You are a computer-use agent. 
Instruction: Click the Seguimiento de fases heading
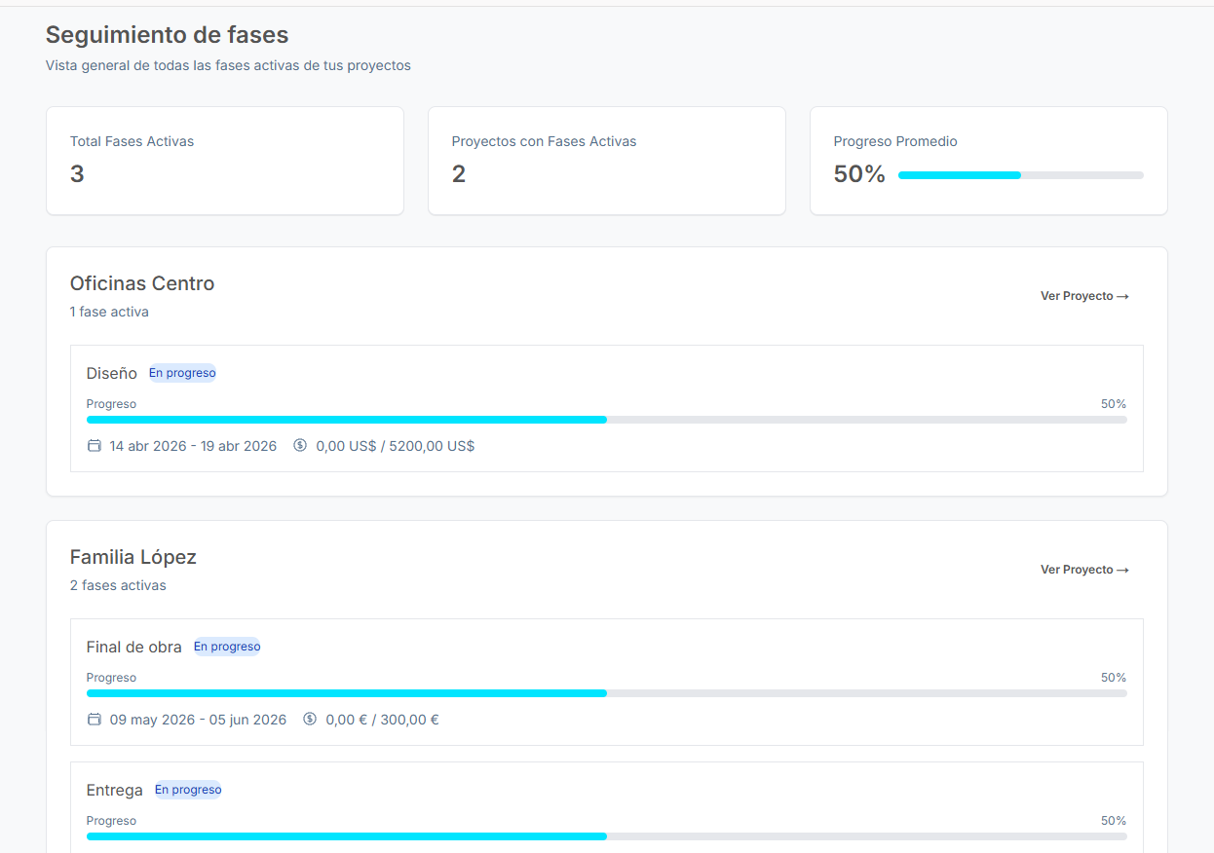tap(168, 35)
